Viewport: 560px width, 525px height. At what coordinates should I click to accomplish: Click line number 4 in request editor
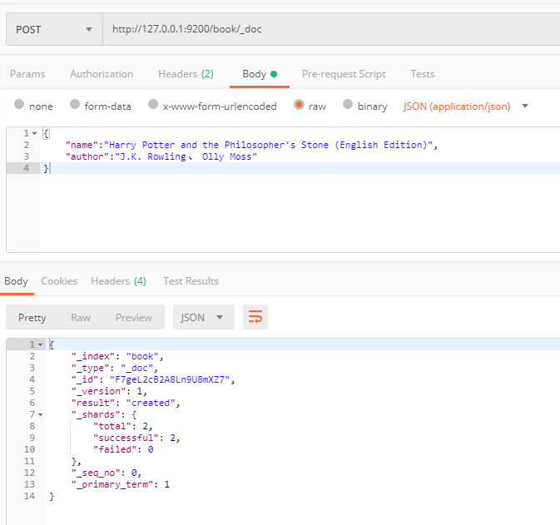pyautogui.click(x=26, y=168)
